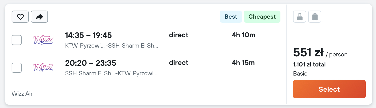
Task: Click Wizz logo on the return flight
Action: click(43, 68)
